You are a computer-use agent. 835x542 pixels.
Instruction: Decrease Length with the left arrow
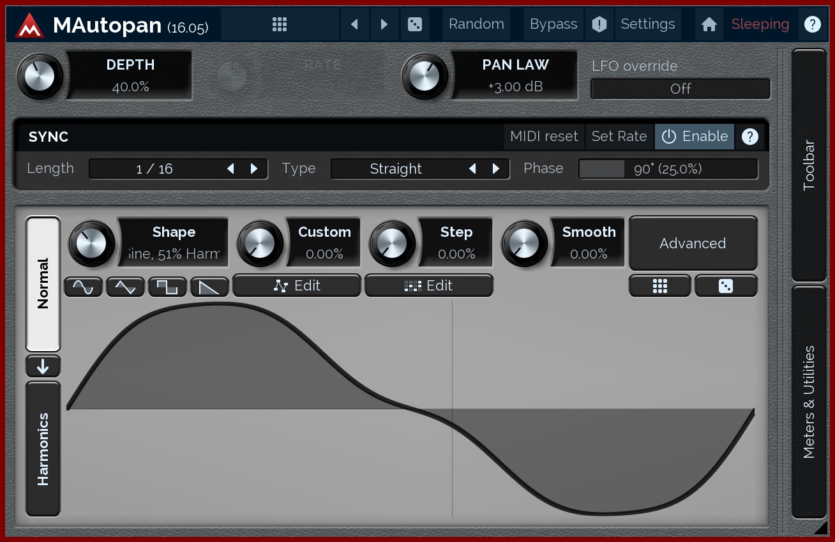(231, 169)
